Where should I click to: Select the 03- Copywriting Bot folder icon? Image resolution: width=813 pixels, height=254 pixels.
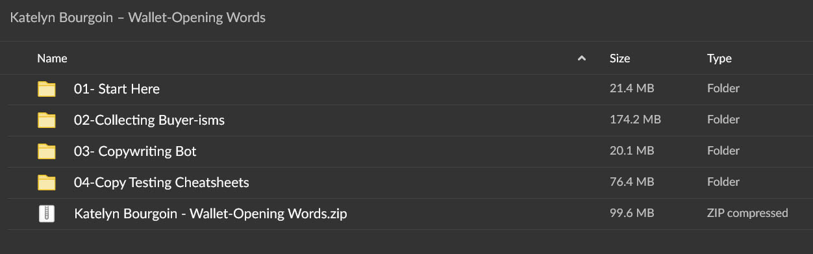point(47,151)
